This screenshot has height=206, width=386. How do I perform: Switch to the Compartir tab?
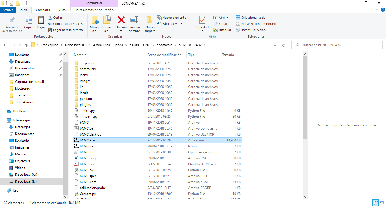click(x=43, y=10)
